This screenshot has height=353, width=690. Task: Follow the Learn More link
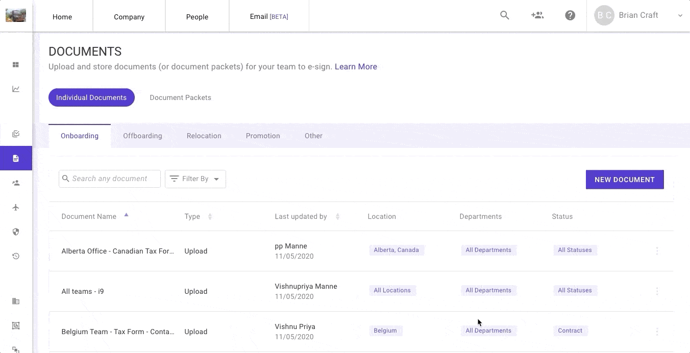[356, 67]
